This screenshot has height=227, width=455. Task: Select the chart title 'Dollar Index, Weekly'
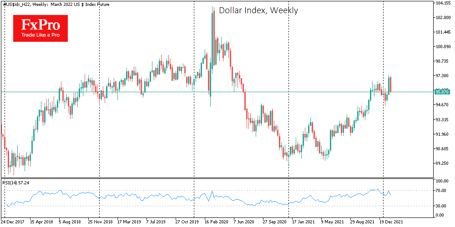coord(258,11)
